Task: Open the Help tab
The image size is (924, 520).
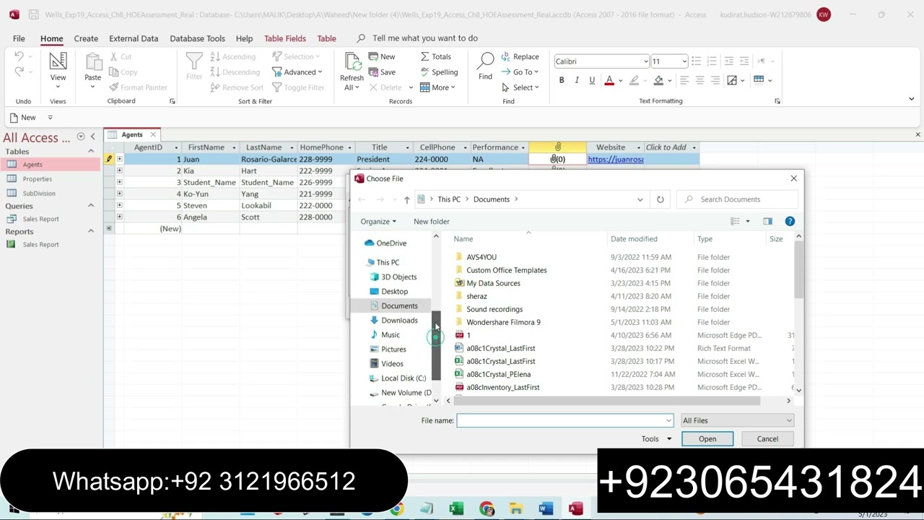Action: coord(244,38)
